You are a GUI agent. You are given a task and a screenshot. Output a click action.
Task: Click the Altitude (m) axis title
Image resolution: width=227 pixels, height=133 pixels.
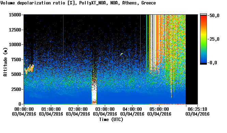5,62
